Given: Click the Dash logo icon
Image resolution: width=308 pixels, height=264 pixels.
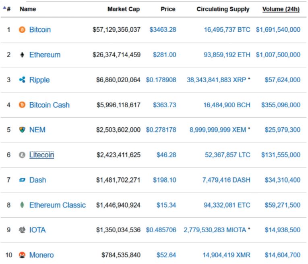Looking at the screenshot, I should 22,180.
